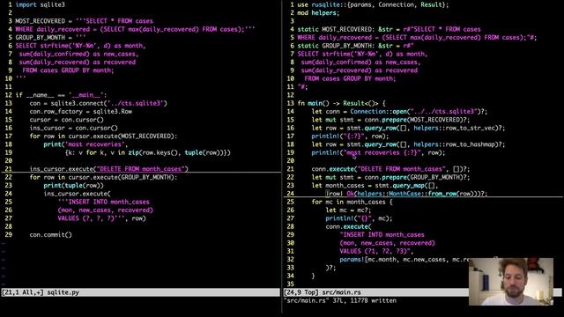Click the 'let mc = mc?;' line

point(348,210)
